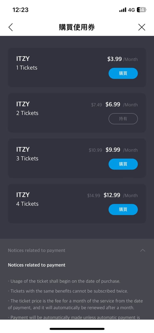Screen dimensions: 154x333
Task: Tap the back arrow at top left
Action: coord(10,27)
